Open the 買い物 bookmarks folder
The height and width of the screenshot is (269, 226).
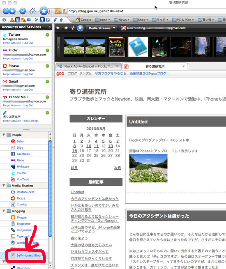(206, 20)
